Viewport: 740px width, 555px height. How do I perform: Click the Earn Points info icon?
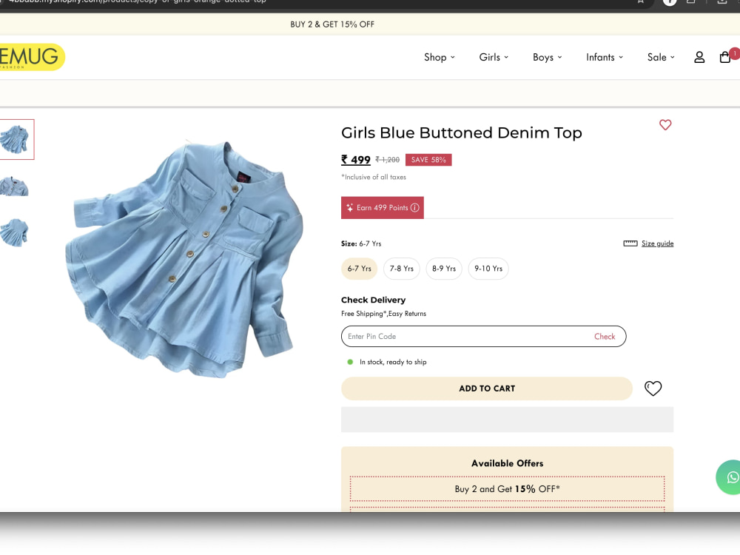414,208
